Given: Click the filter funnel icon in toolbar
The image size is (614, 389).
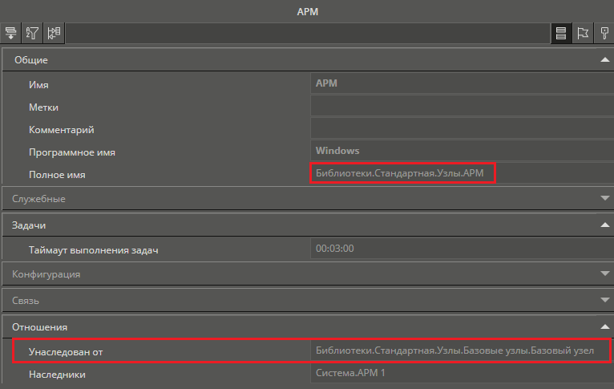Looking at the screenshot, I should [x=33, y=33].
